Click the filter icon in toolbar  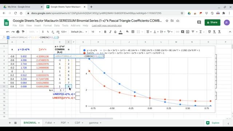point(193,32)
